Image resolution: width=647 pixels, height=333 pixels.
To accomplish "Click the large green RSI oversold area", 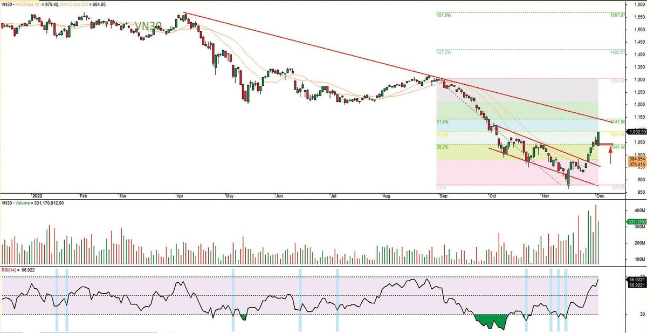I will 492,322.
